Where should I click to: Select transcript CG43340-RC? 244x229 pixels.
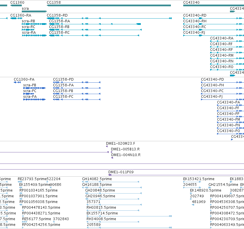[194, 27]
